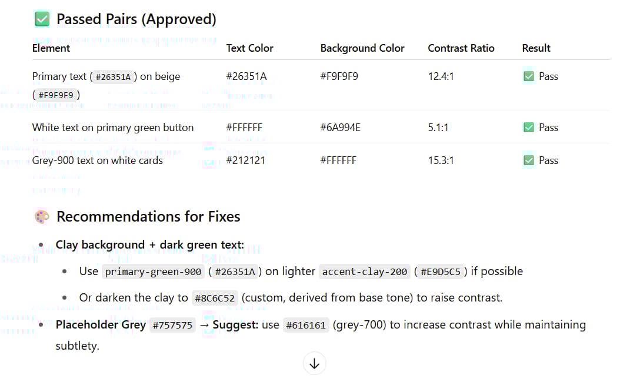Click the Contrast Ratio column header
The height and width of the screenshot is (382, 640).
[x=461, y=48]
